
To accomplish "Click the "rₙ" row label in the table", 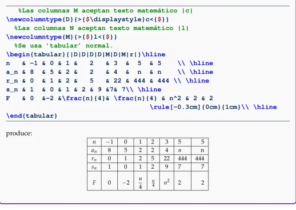I will click(x=94, y=159).
